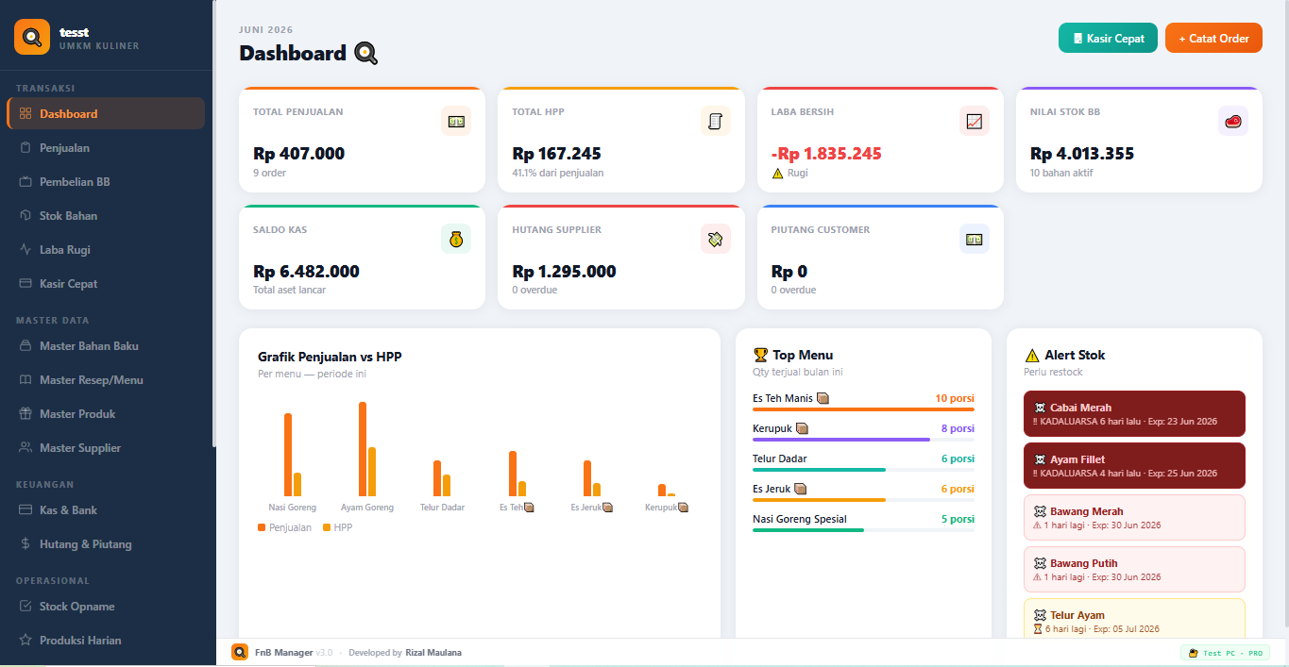Click the Master Produk gift icon
The image size is (1289, 667).
pyautogui.click(x=25, y=414)
